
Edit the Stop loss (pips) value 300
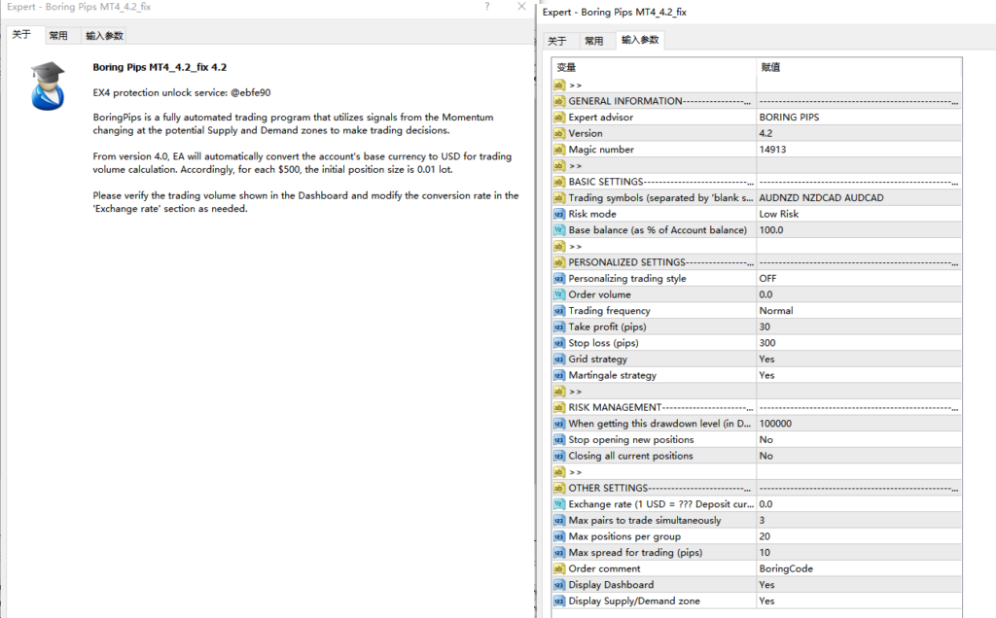point(767,343)
